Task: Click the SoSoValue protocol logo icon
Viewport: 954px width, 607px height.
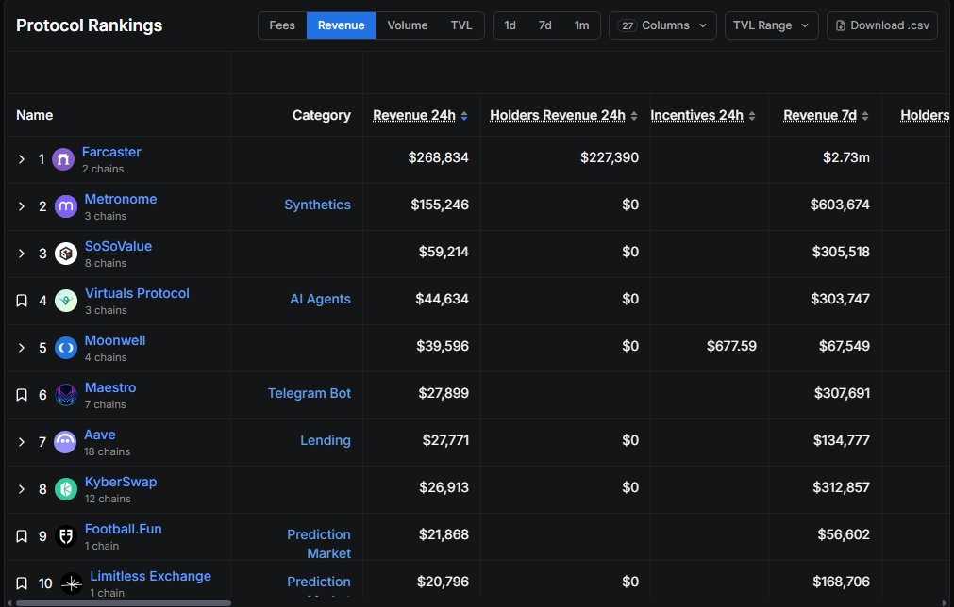Action: 66,254
